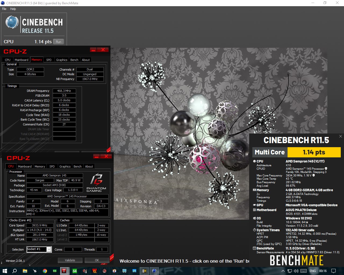Click ASUS M4A79 Deluxe motherboard text
This screenshot has width=344, height=275.
point(301,210)
